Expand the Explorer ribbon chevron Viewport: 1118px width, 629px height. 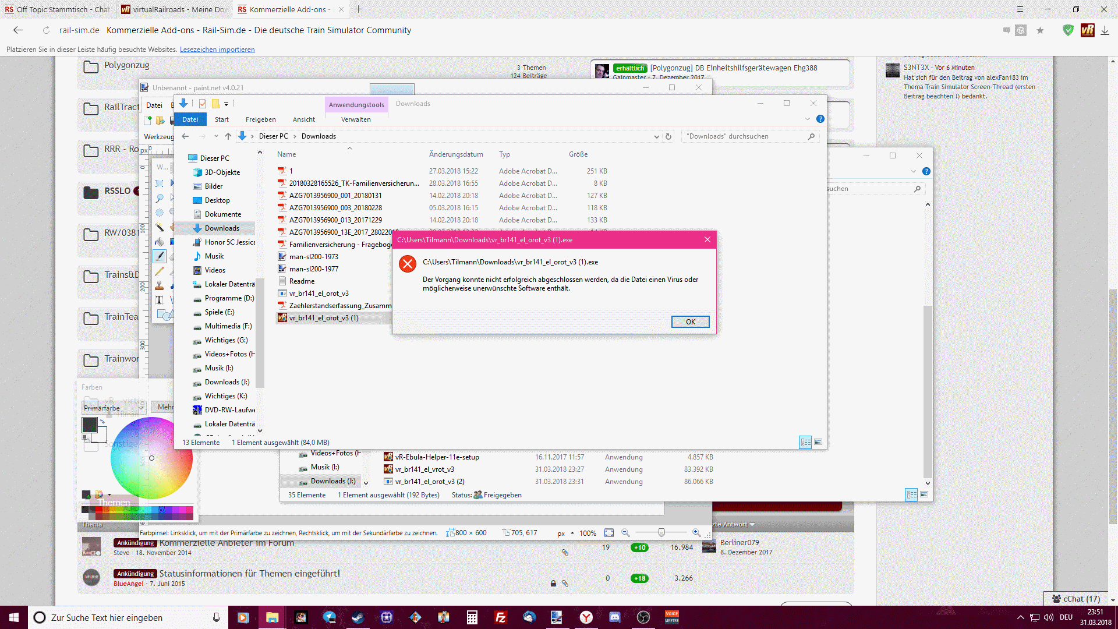pyautogui.click(x=807, y=119)
